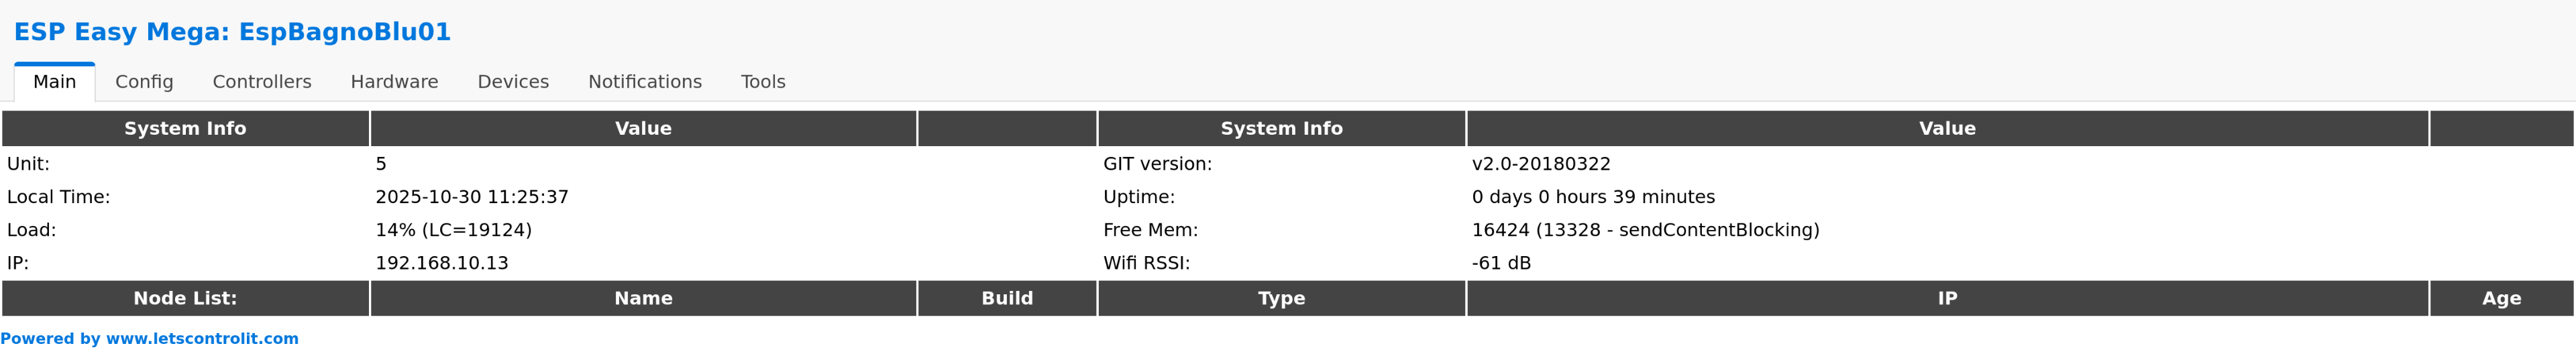Click the Free Mem value
Screen dimensions: 2576x356
[1645, 230]
